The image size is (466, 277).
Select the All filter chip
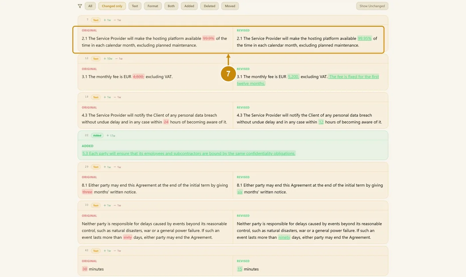tap(90, 6)
